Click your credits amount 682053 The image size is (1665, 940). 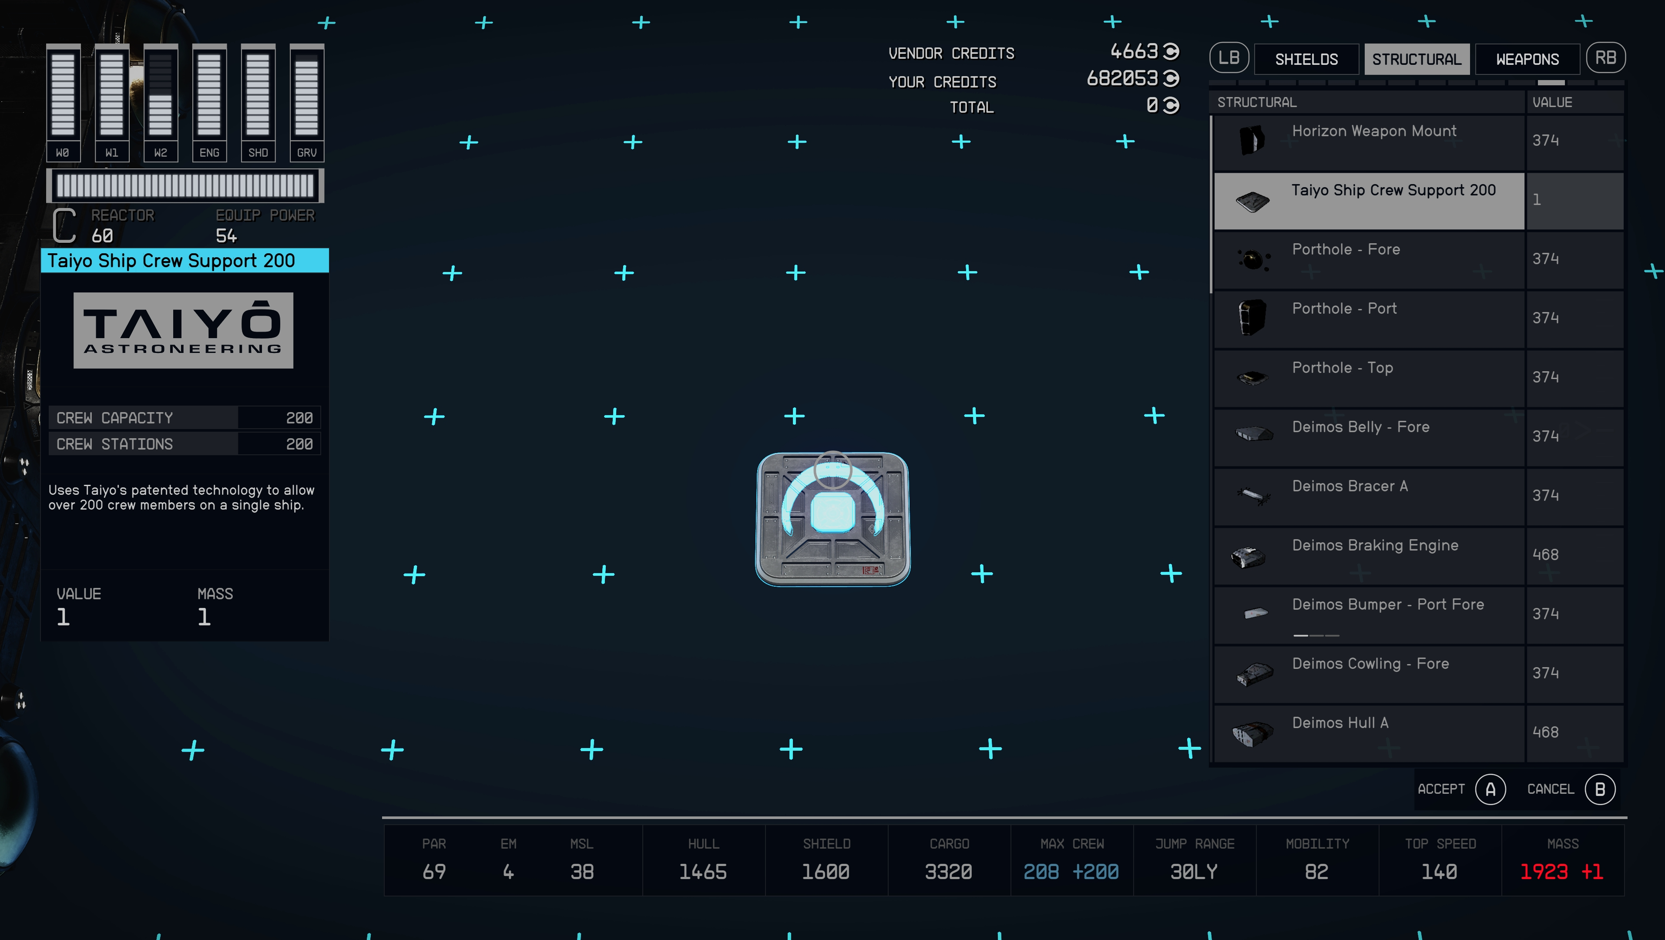1122,78
